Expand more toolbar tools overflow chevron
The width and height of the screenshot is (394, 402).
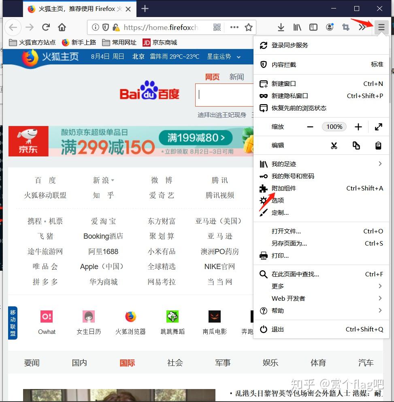click(x=362, y=27)
